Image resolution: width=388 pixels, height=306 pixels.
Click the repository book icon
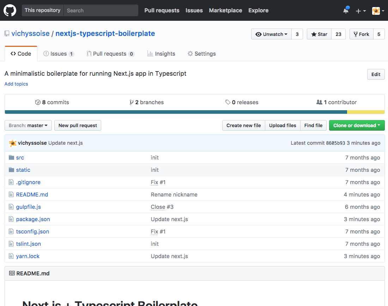[7, 33]
